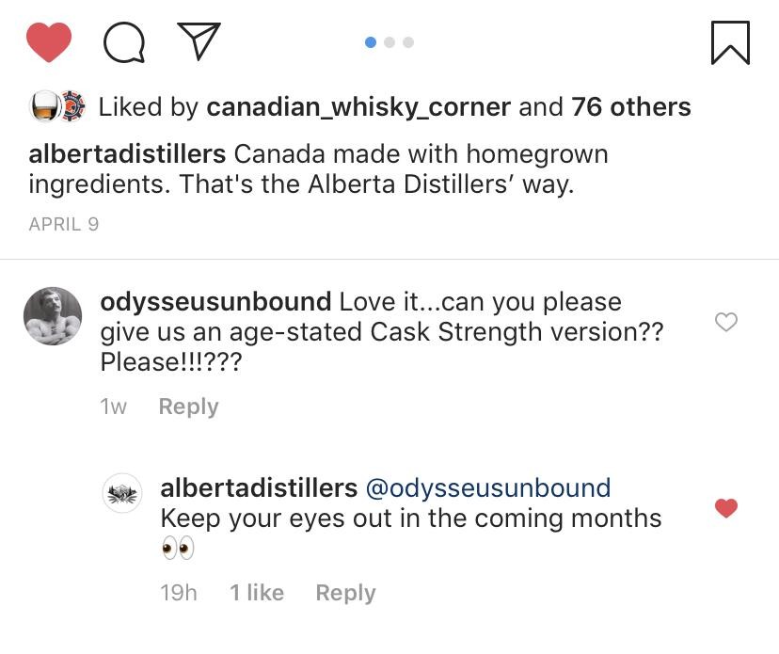The width and height of the screenshot is (779, 654).
Task: Tap the carousel page indicator dots
Action: point(389,41)
